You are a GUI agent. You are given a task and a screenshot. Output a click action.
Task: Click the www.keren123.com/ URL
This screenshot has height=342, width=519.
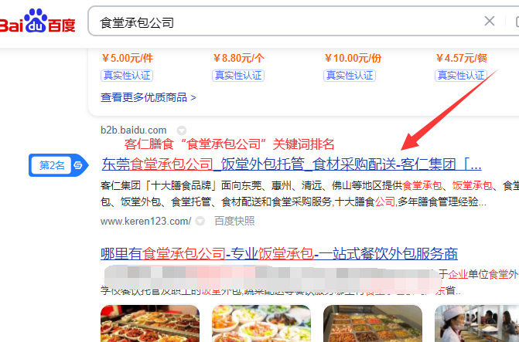pos(145,221)
